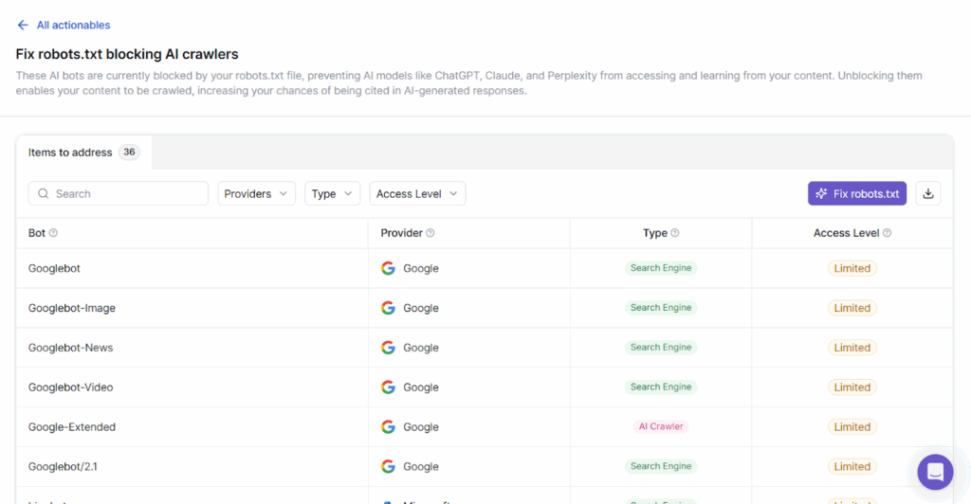Click the Type column header label
Screen dimensions: 971x504
coord(655,233)
